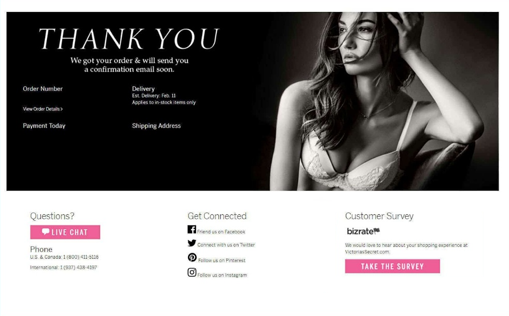Click the International phone number
This screenshot has height=316, width=509.
[x=78, y=267]
